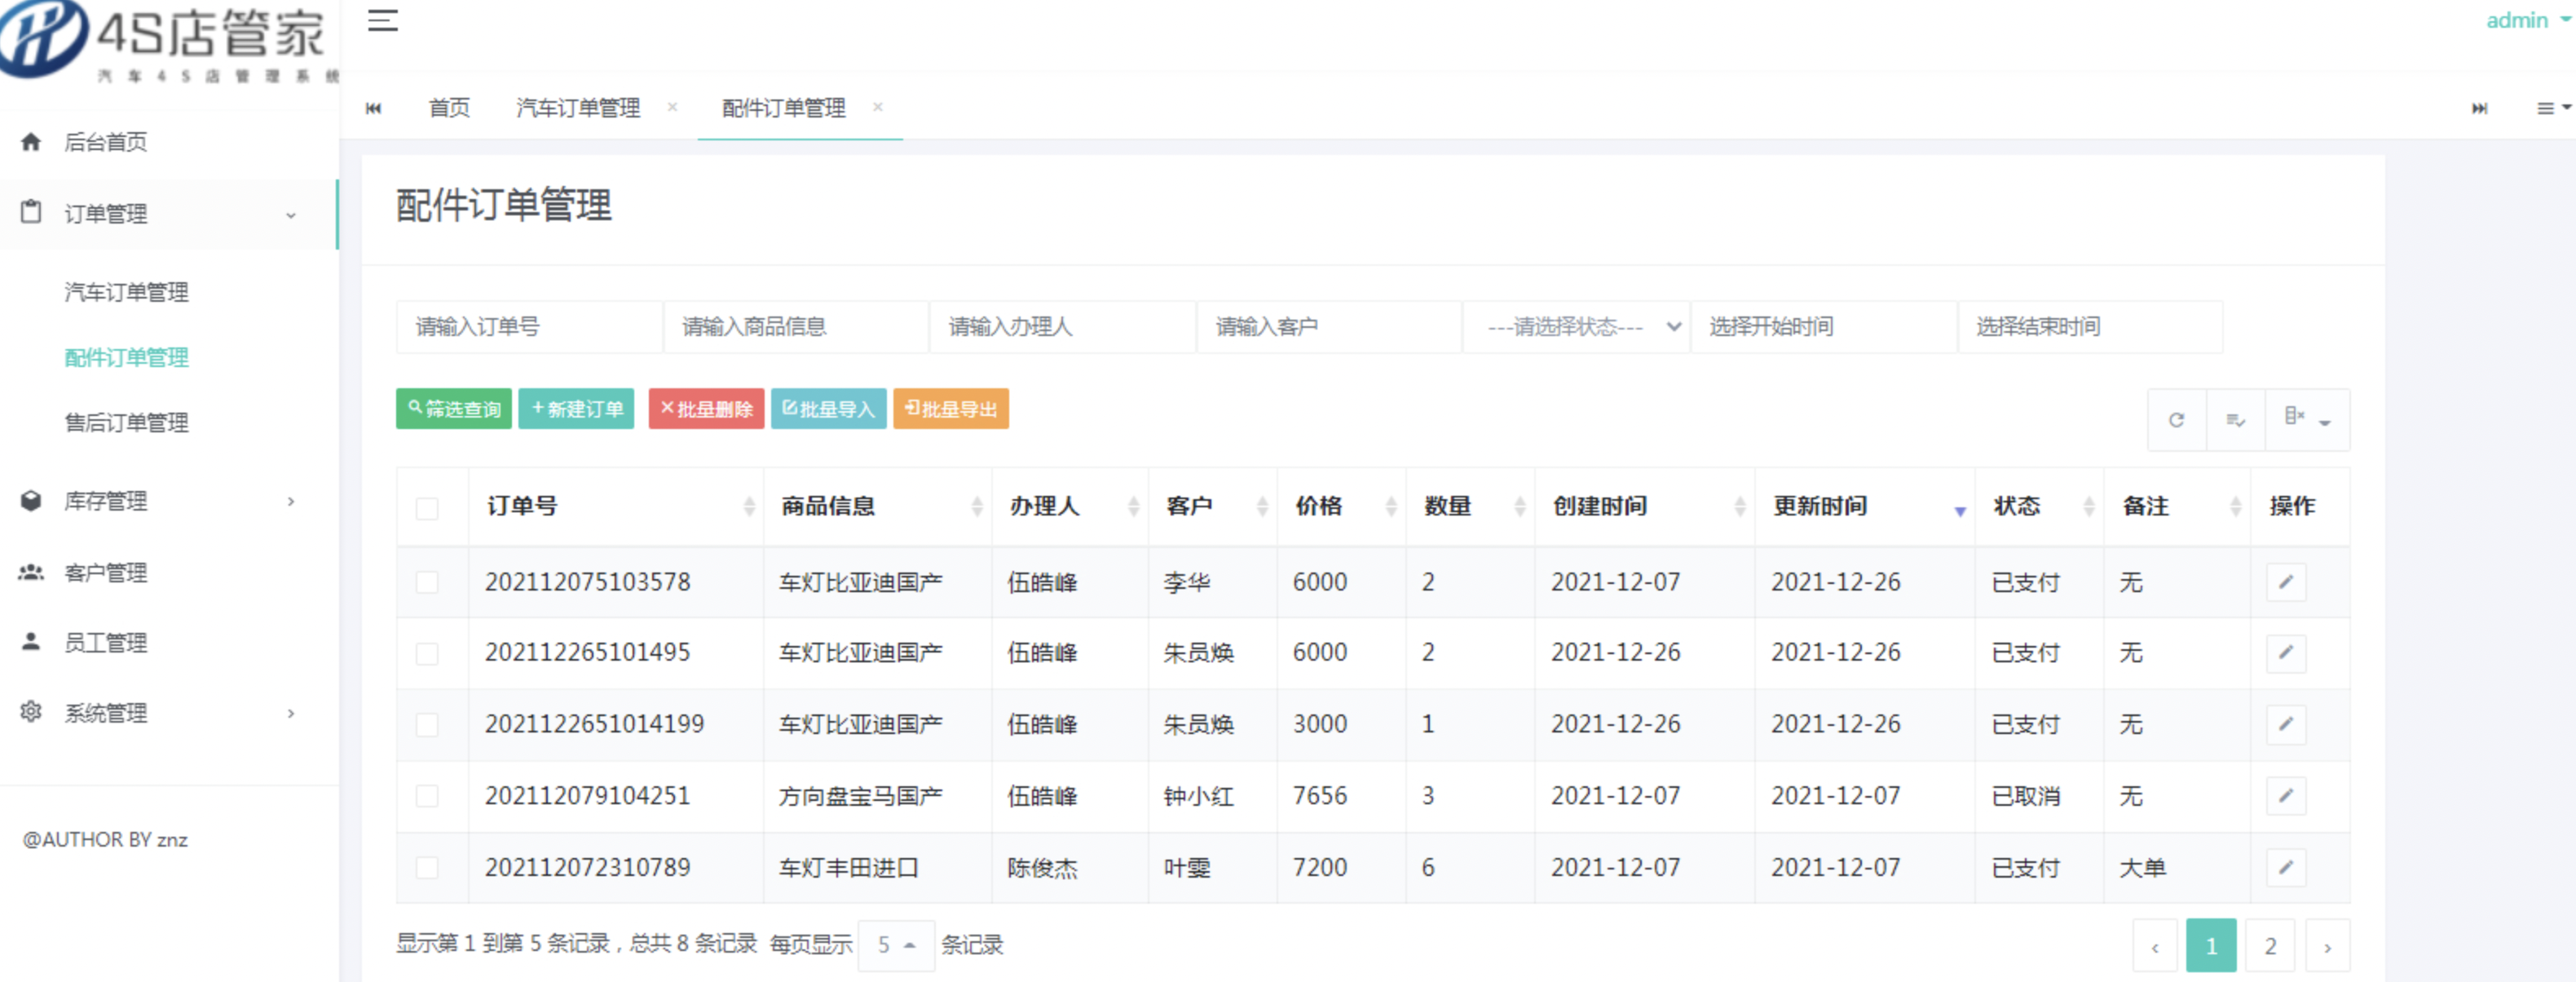Switch to the 首页 tab
This screenshot has height=982, width=2576.
tap(449, 108)
